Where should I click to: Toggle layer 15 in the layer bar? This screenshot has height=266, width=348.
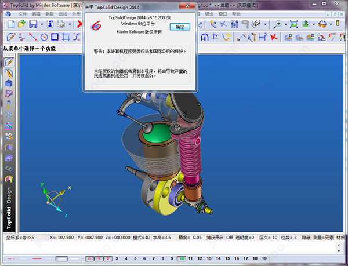click(x=227, y=258)
